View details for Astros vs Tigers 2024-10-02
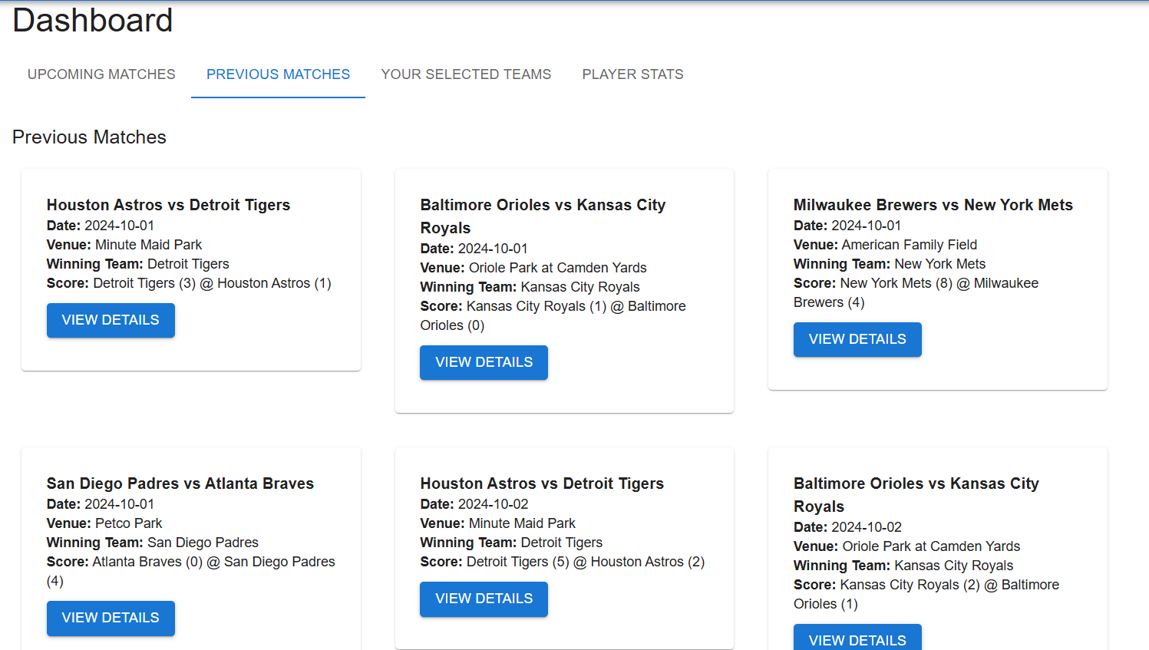The height and width of the screenshot is (650, 1149). [x=484, y=599]
